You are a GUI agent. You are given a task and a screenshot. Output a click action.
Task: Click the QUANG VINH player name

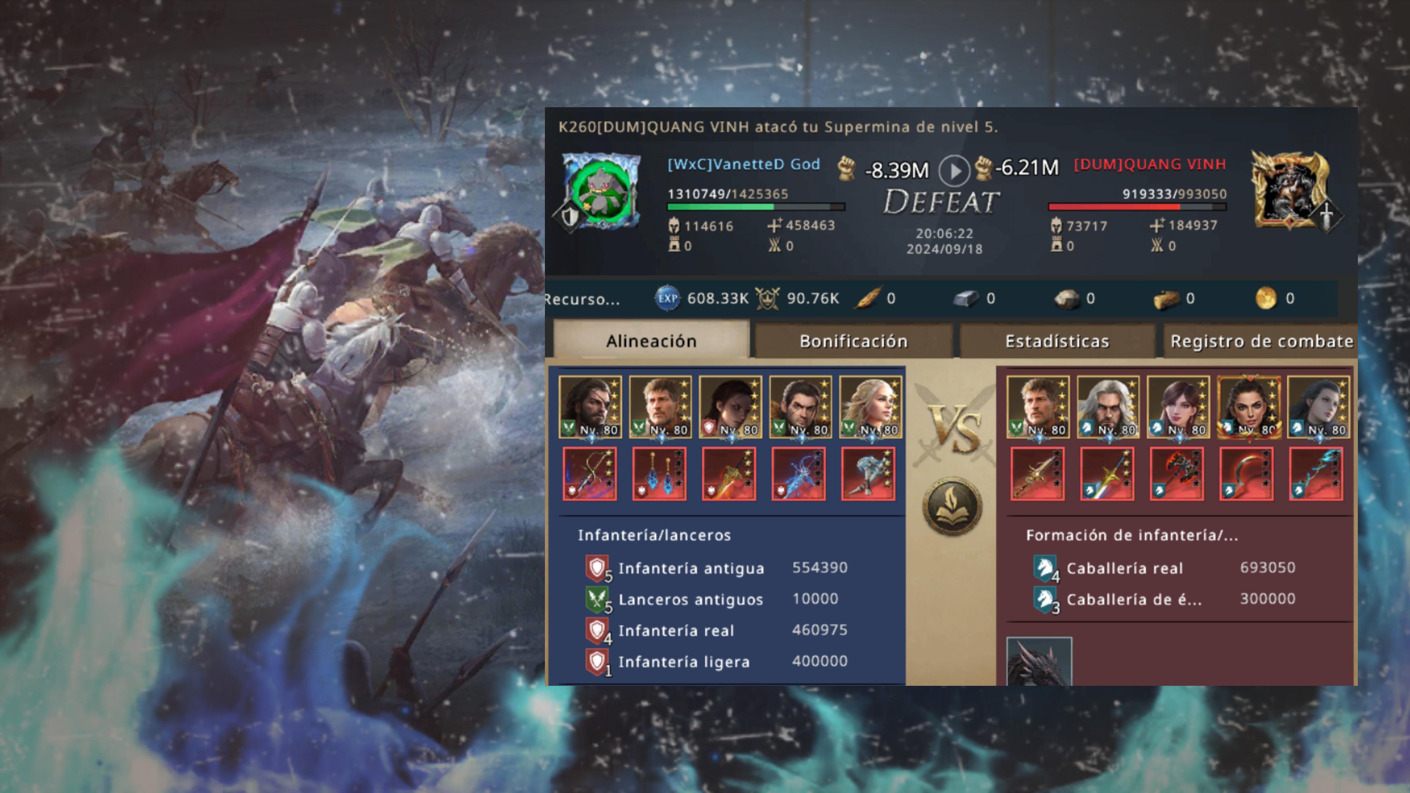[x=1149, y=164]
